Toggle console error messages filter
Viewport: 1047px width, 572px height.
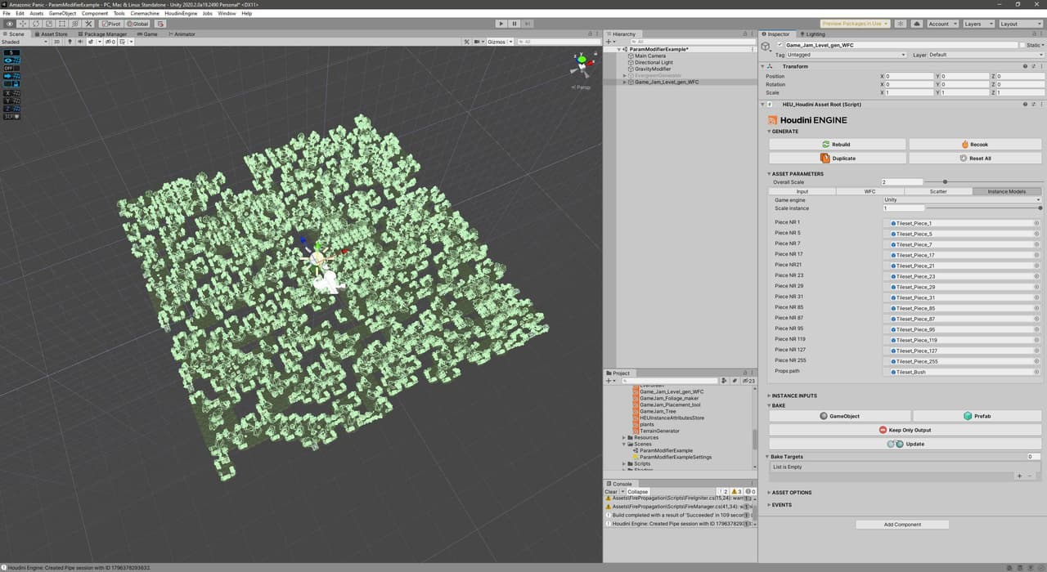coord(749,492)
